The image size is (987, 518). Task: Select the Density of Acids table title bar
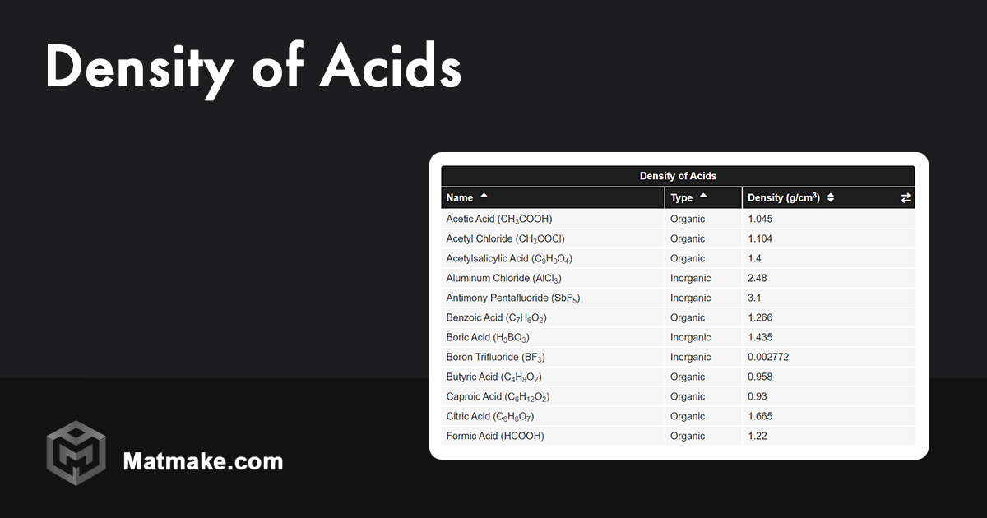[678, 175]
